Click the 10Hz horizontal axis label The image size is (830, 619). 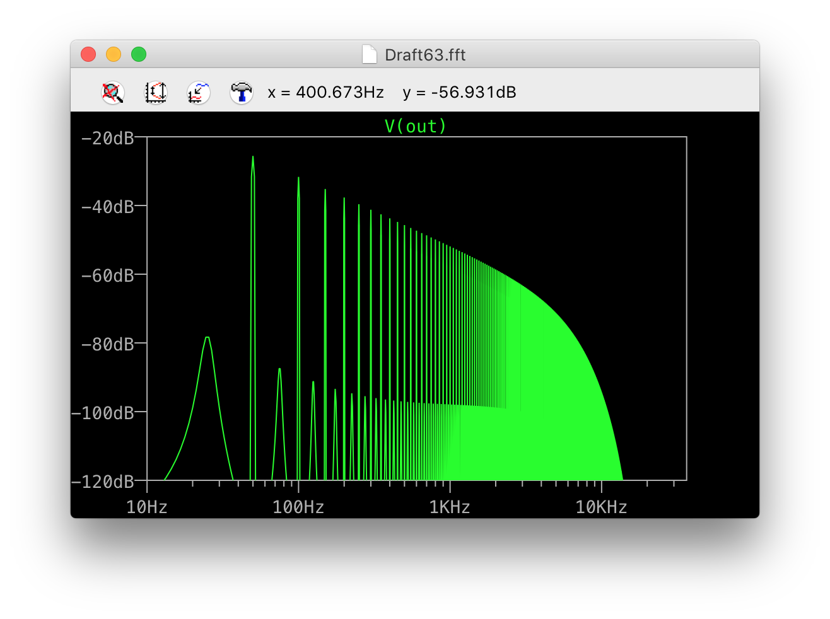[147, 507]
